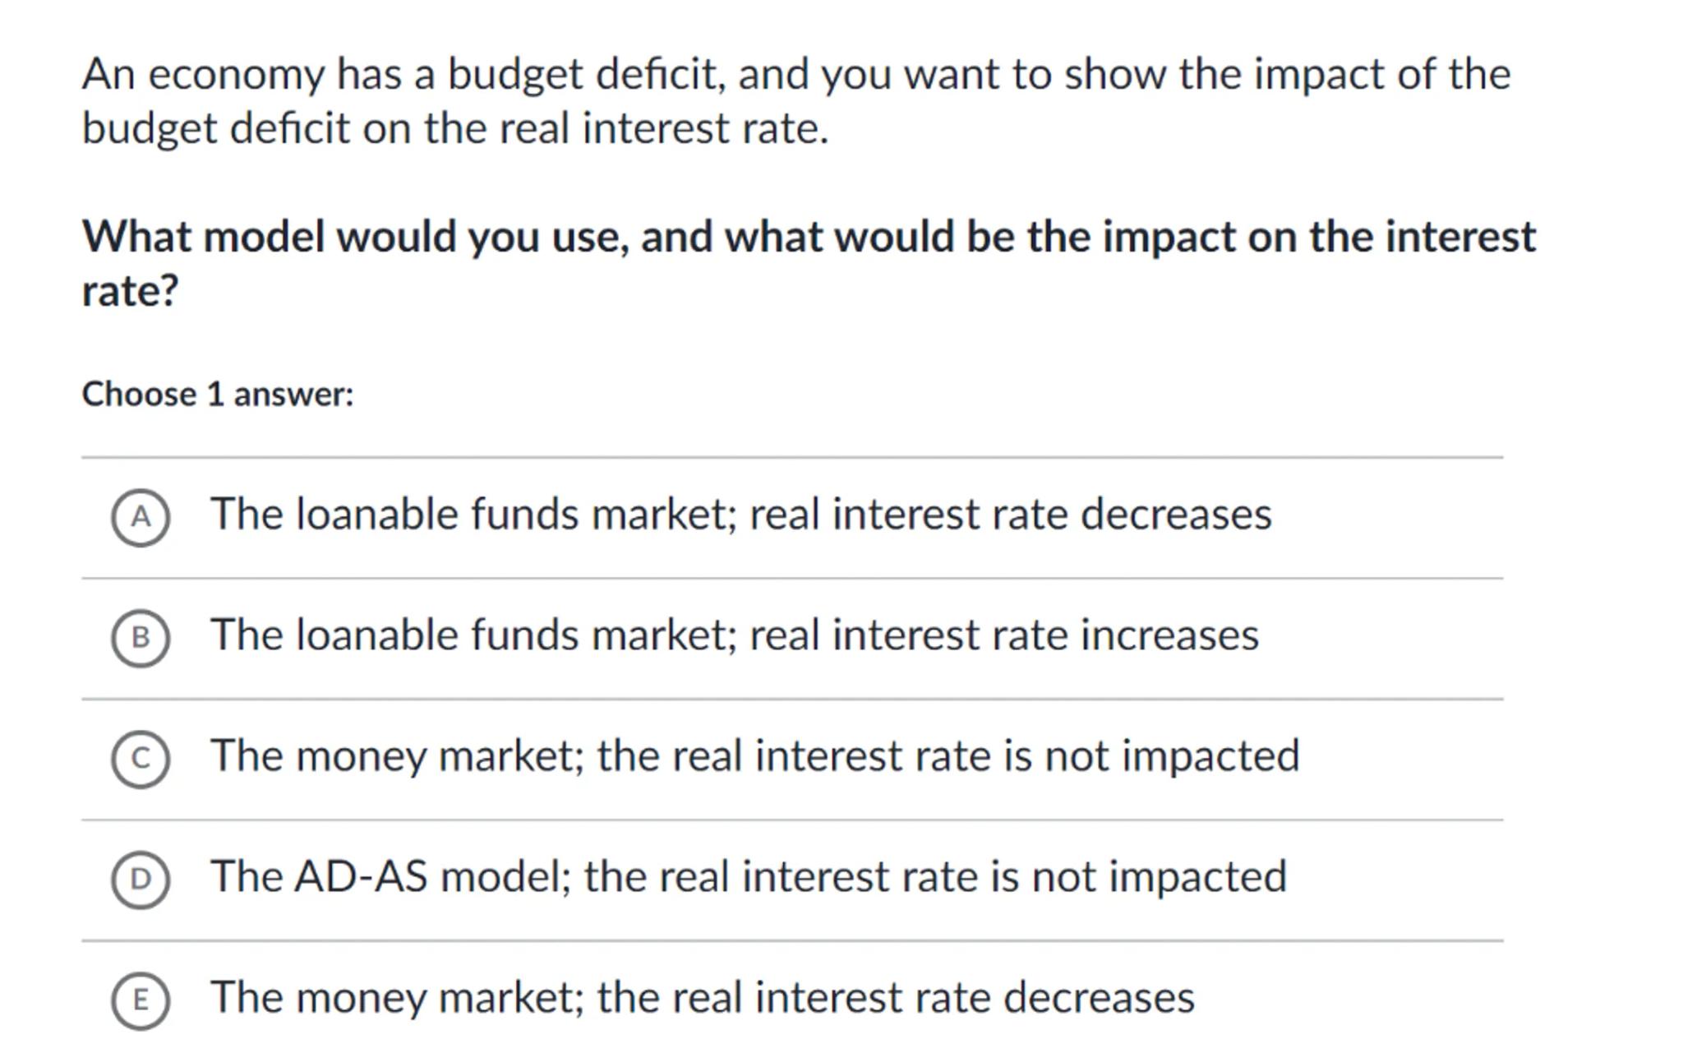Select radio circle E at the bottom
Screen dimensions: 1683x1044
pos(141,1000)
